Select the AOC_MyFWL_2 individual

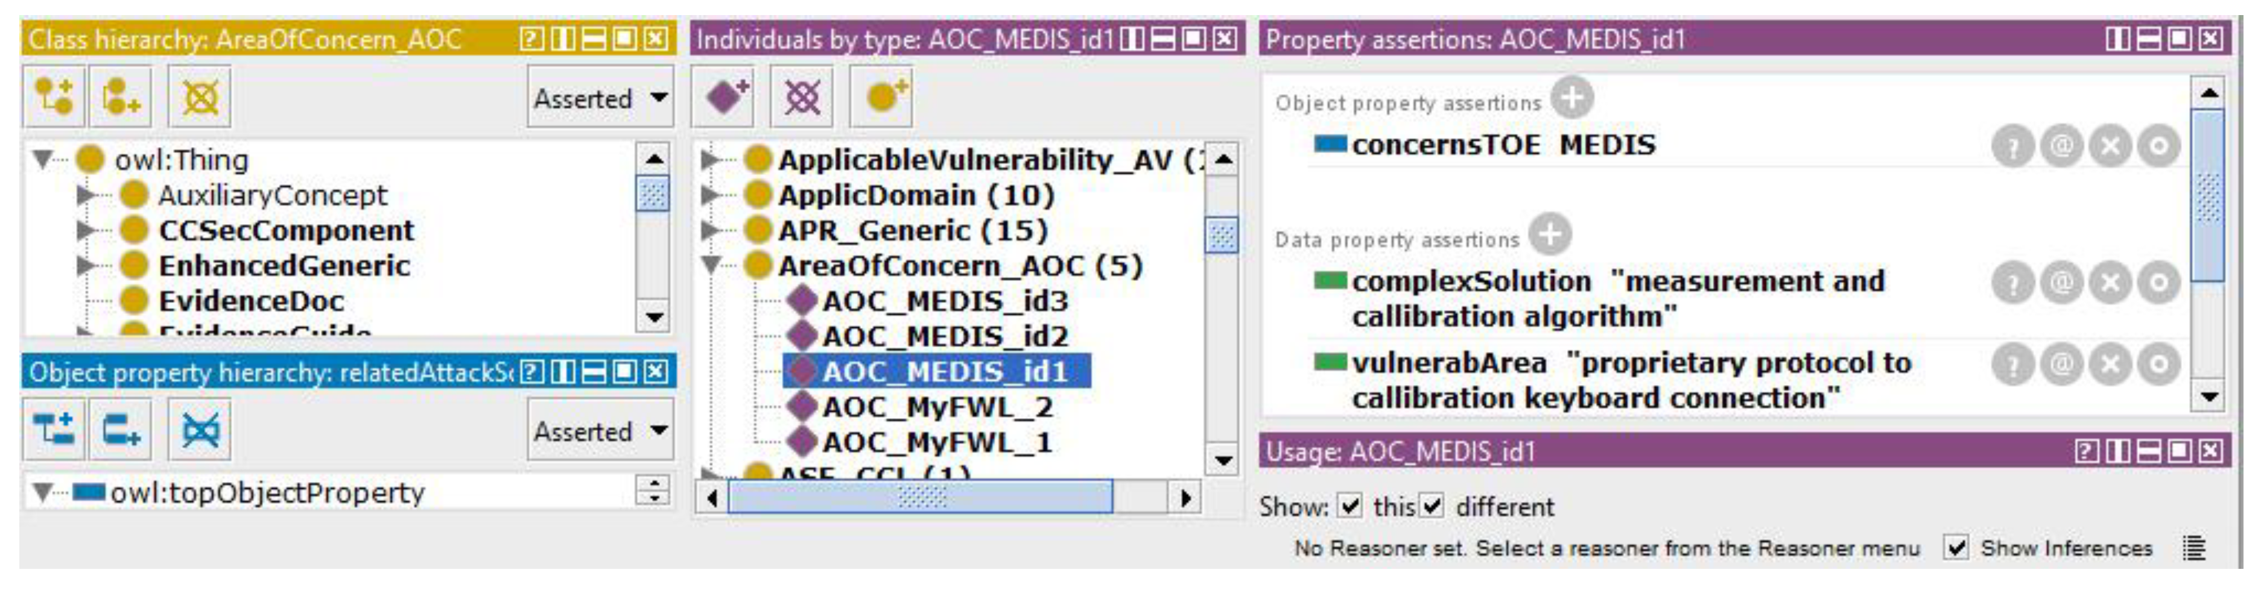[x=936, y=407]
